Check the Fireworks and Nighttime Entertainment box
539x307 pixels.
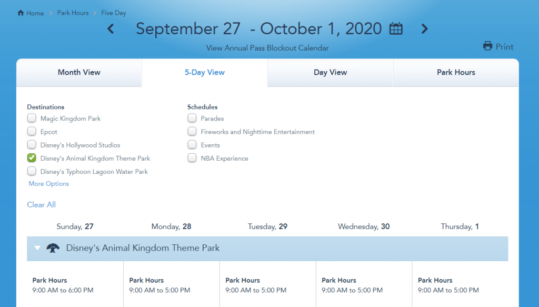(x=192, y=132)
